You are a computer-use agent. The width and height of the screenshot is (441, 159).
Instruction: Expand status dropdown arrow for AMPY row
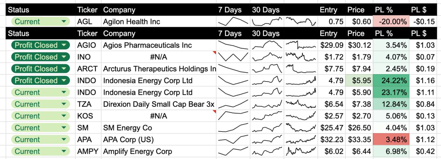pos(63,151)
